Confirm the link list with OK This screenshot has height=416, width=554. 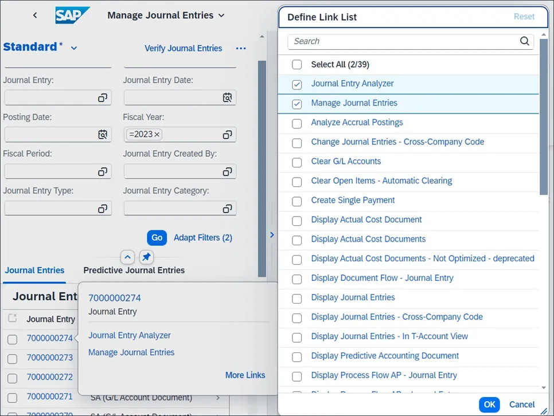[489, 405]
